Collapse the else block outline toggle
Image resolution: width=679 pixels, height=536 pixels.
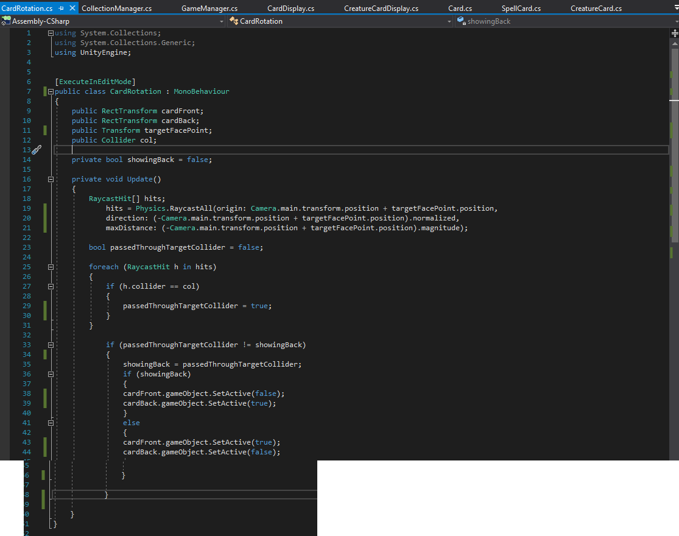pyautogui.click(x=51, y=423)
